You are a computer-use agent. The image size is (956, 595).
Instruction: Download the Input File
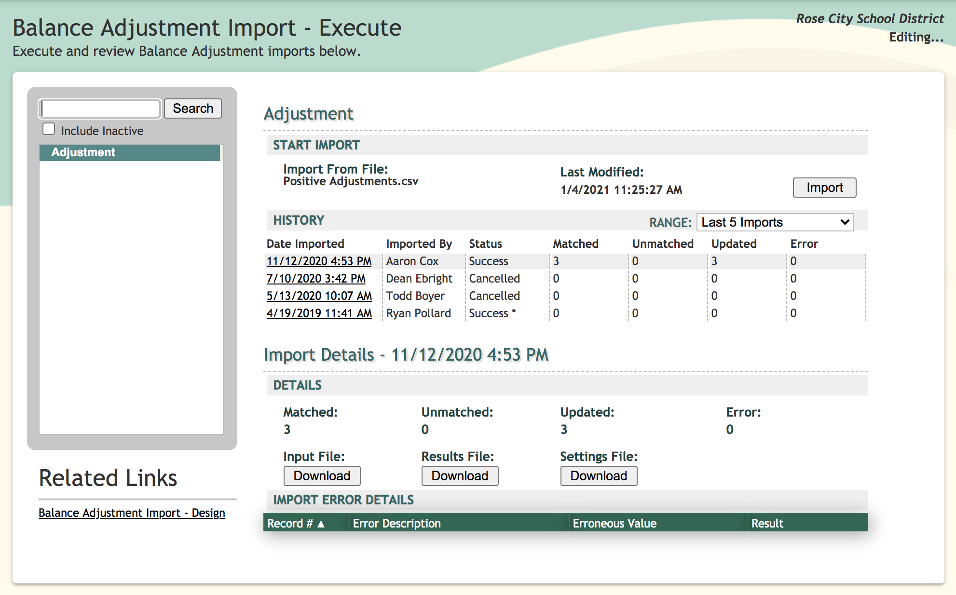click(322, 476)
